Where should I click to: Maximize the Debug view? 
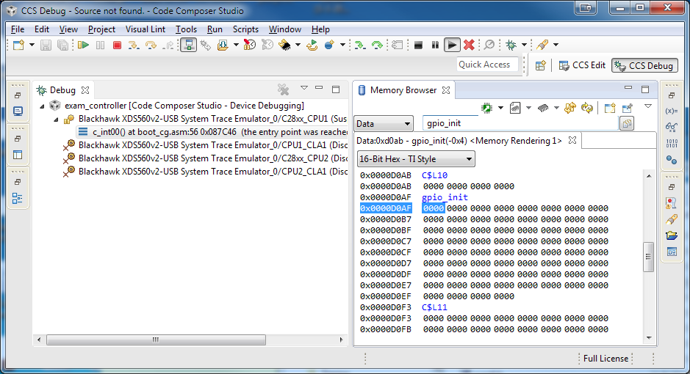336,89
